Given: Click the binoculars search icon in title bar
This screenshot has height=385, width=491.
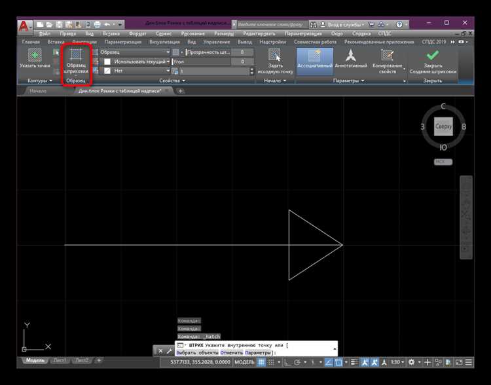Looking at the screenshot, I should click(313, 24).
